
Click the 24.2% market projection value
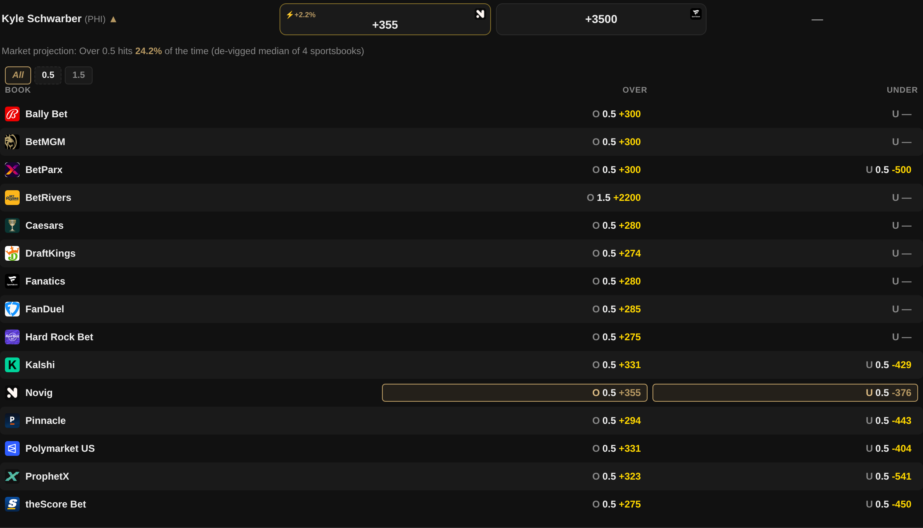click(148, 51)
